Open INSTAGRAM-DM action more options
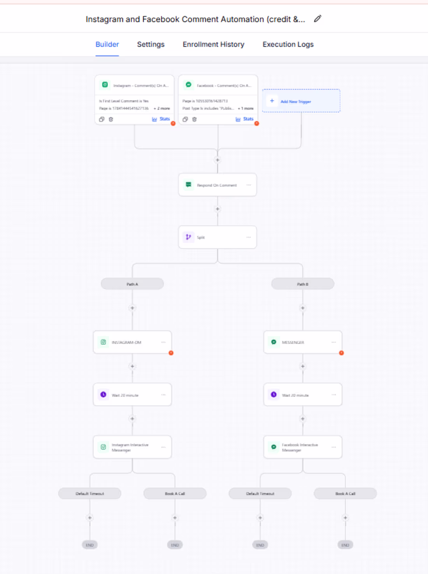Viewport: 428px width, 574px height. pos(163,342)
